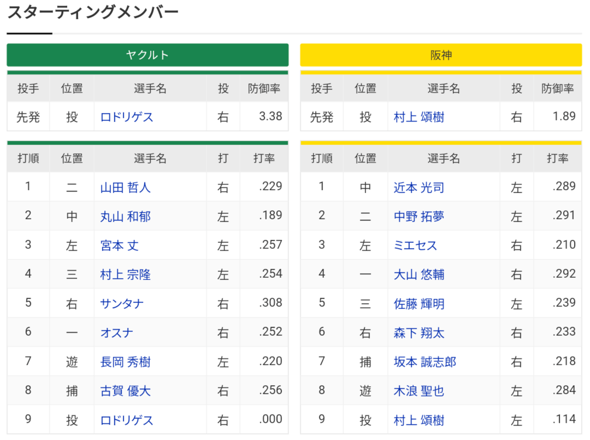
Task: Select ミエセス player link
Action: [x=415, y=246]
